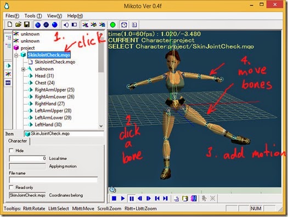Viewport: 288px width, 217px height.
Task: Toggle the Hide checkbox
Action: point(11,151)
